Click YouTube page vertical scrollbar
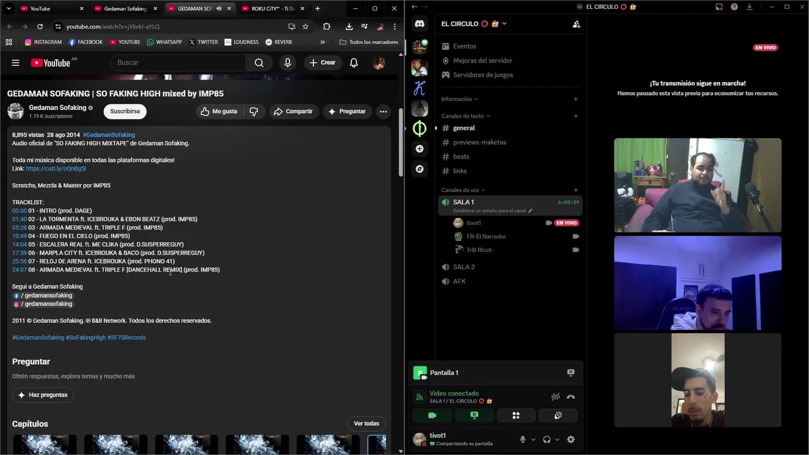This screenshot has width=809, height=455. [x=401, y=142]
